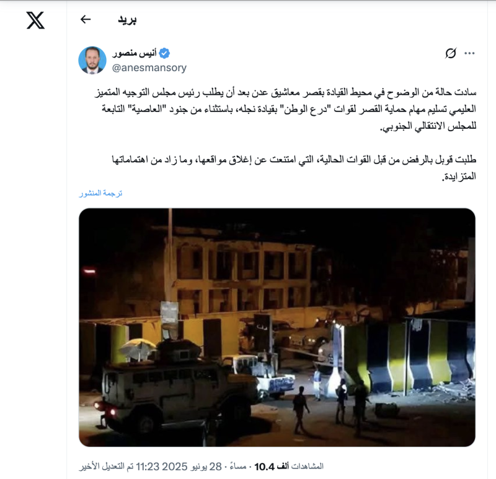This screenshot has height=479, width=496.
Task: Open the three-dot more options menu
Action: point(469,53)
